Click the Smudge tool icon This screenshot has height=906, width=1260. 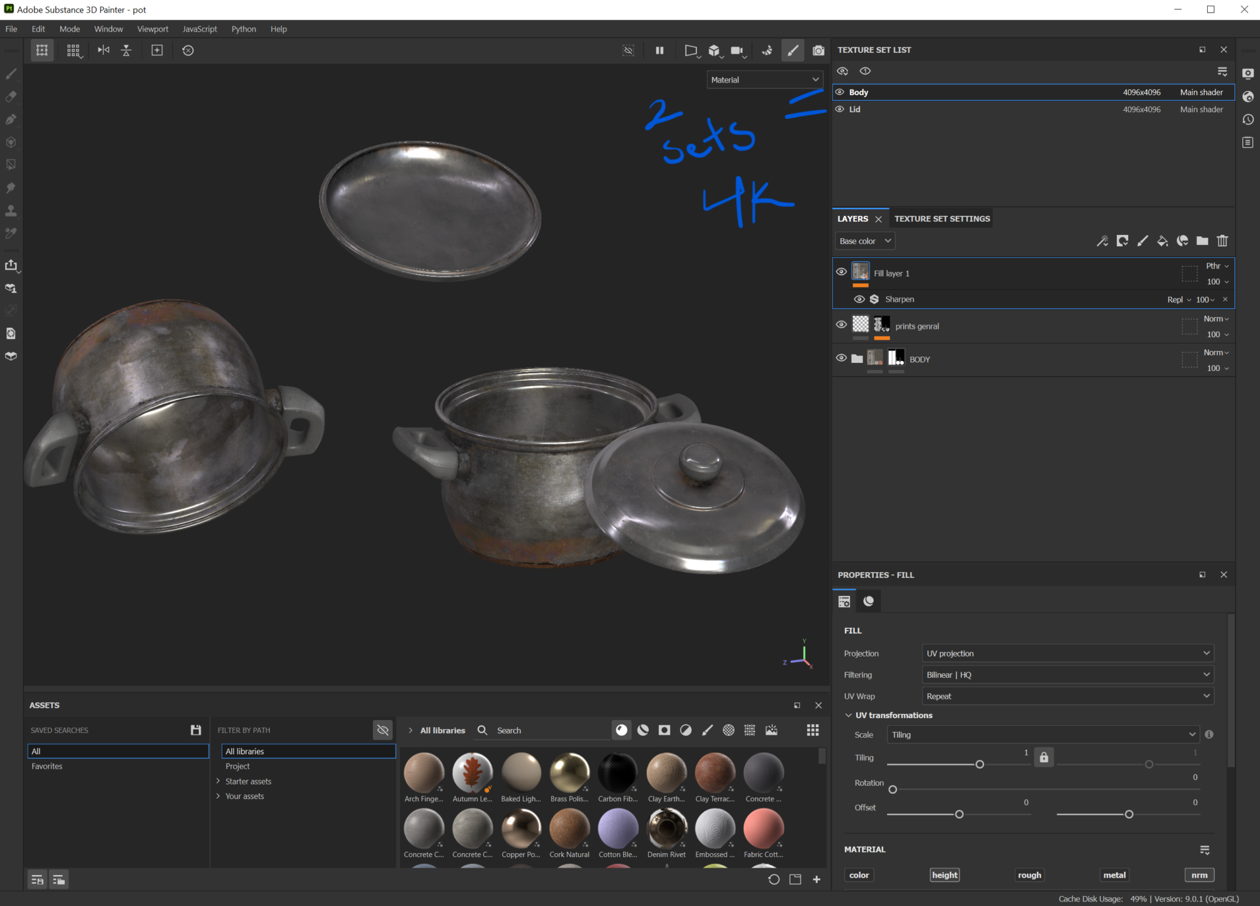11,188
